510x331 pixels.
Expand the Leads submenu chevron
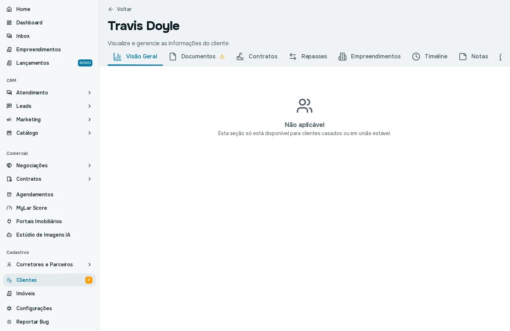90,106
